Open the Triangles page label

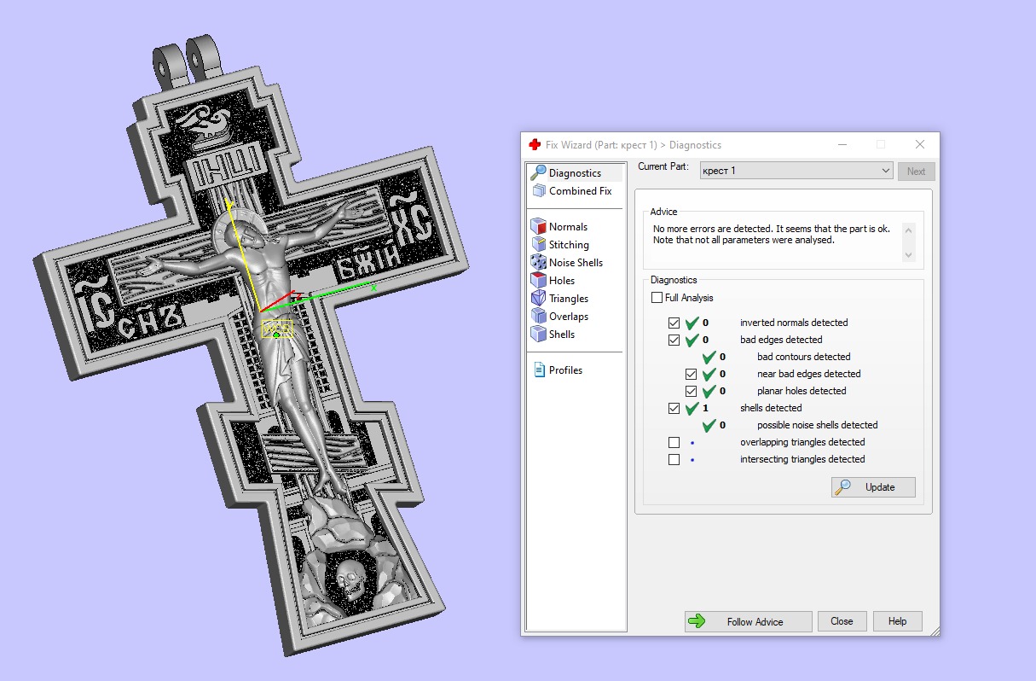point(569,299)
